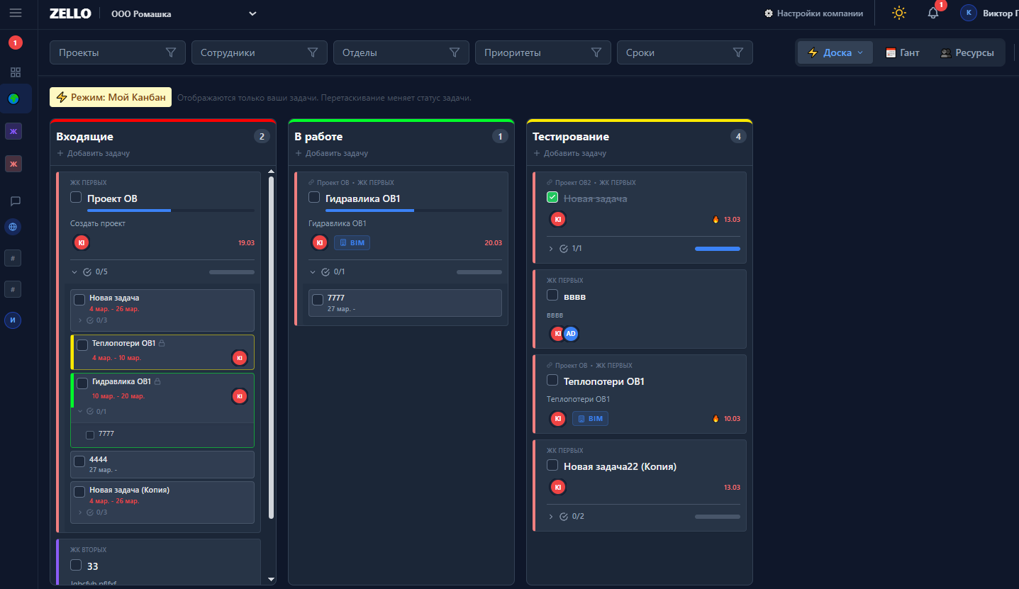Click the progress bar on the Проект ОВ card

coord(170,211)
